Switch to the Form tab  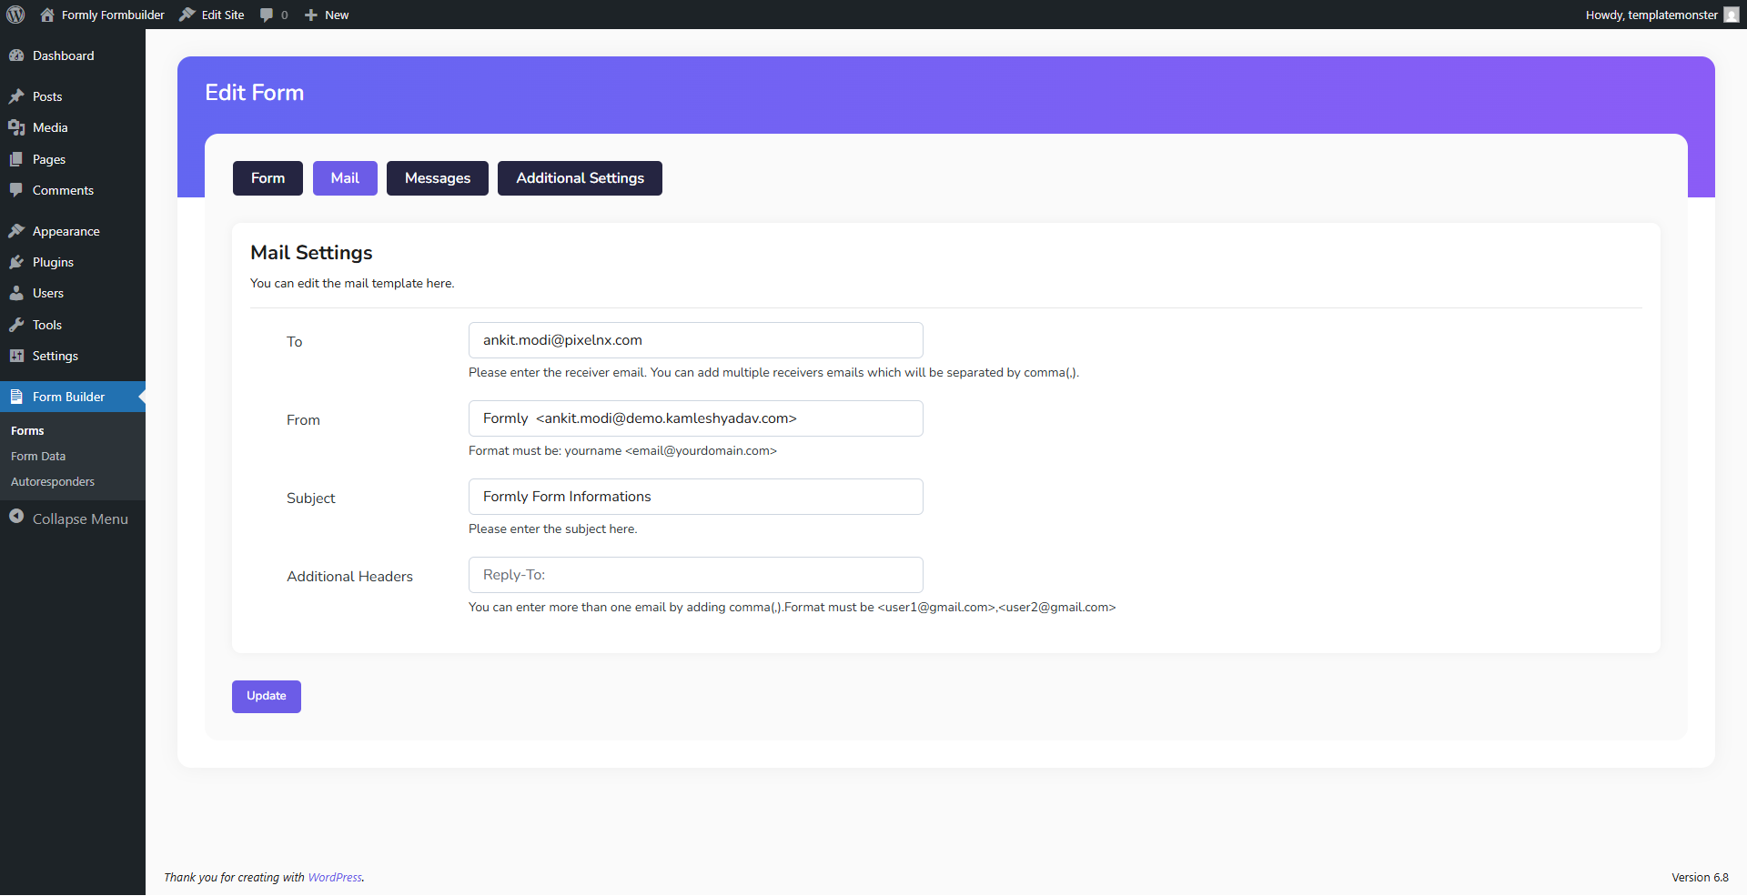coord(268,178)
